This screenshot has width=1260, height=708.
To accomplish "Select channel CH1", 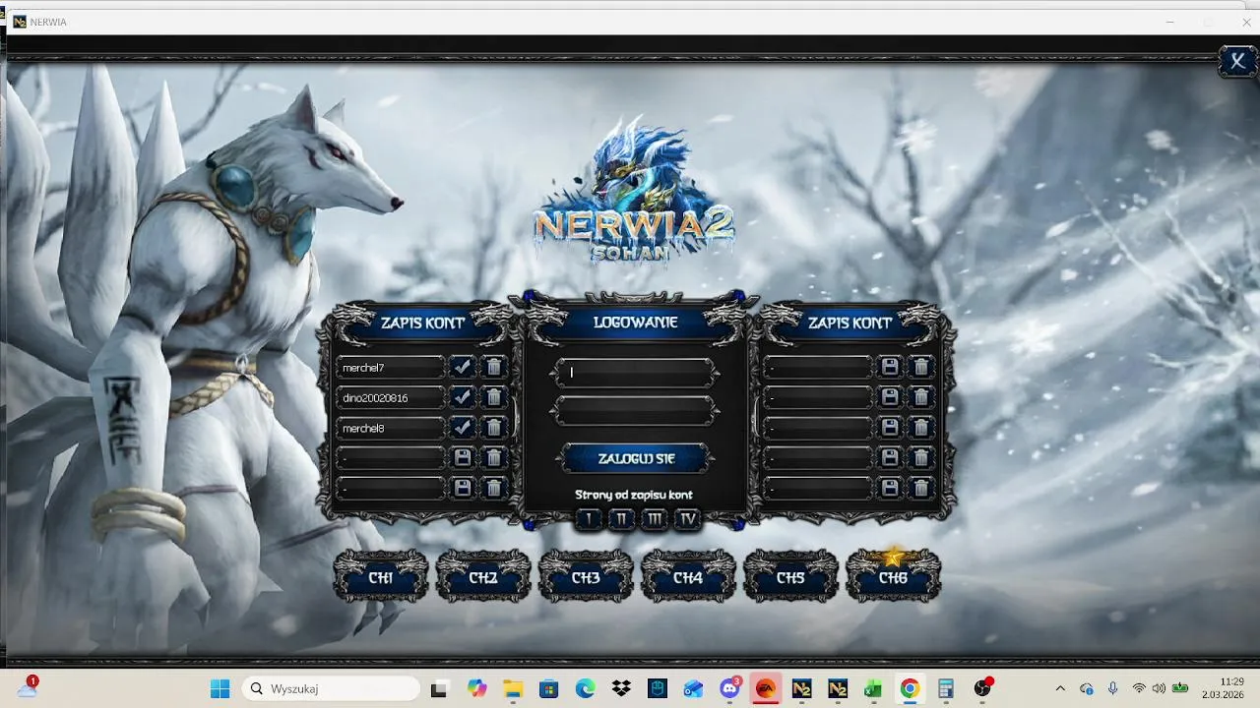I will (x=381, y=577).
